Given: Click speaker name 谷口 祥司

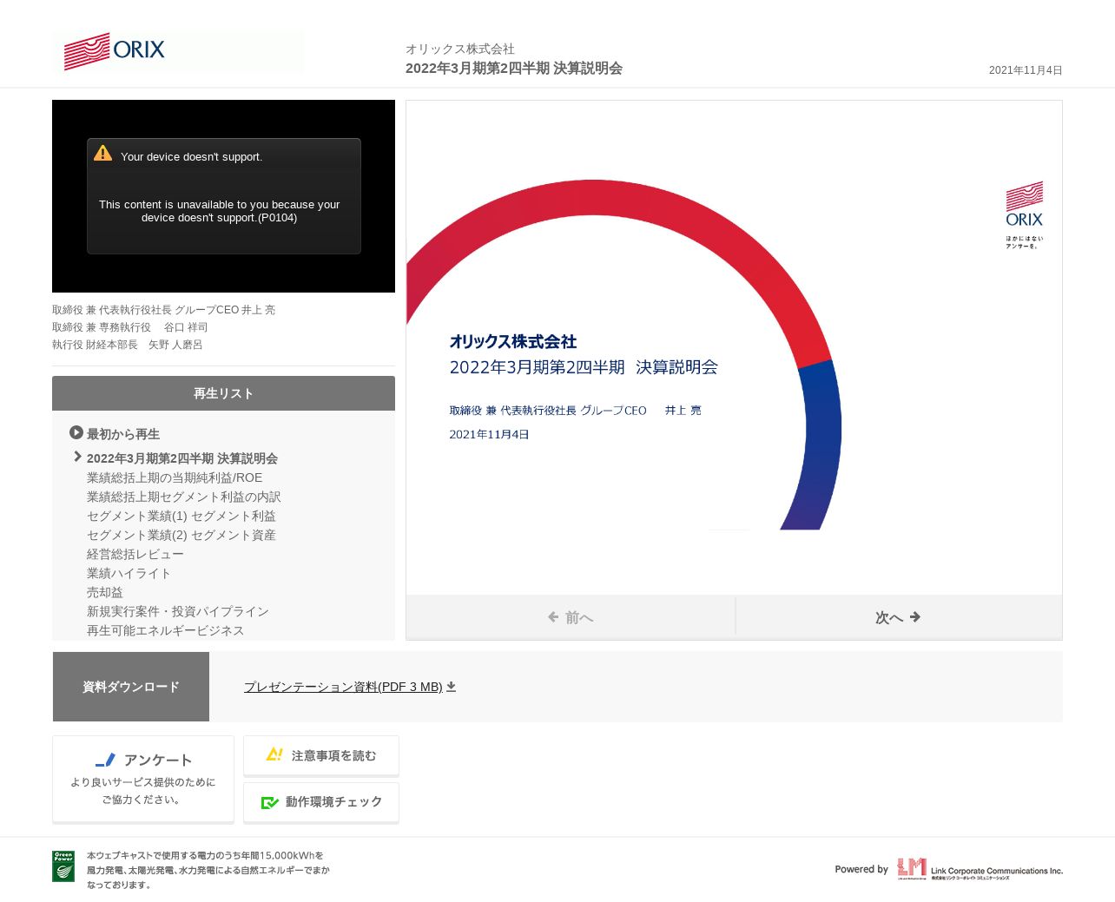Looking at the screenshot, I should pos(186,327).
